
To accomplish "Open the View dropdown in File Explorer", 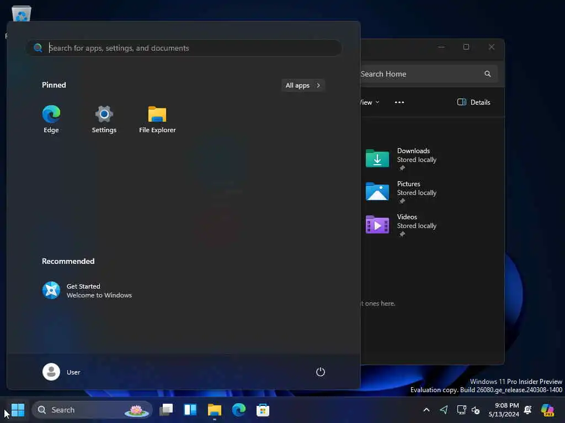I will pyautogui.click(x=370, y=102).
